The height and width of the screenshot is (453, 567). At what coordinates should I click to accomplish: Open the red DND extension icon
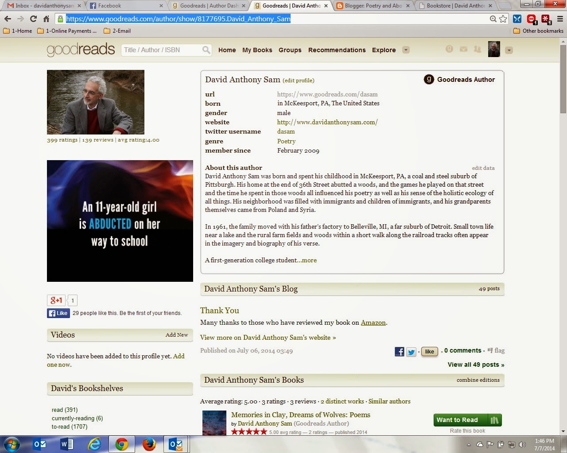tap(532, 19)
